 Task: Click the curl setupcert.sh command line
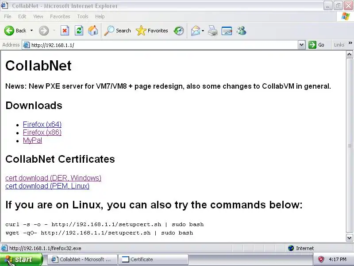point(104,224)
